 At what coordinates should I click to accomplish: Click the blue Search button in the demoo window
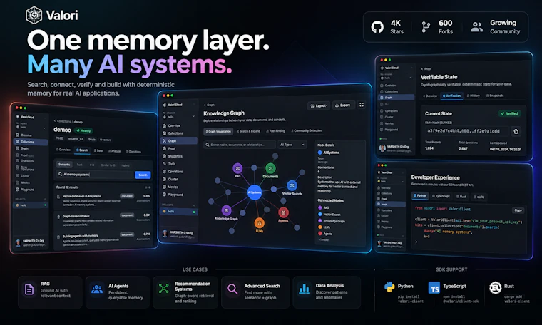(143, 175)
